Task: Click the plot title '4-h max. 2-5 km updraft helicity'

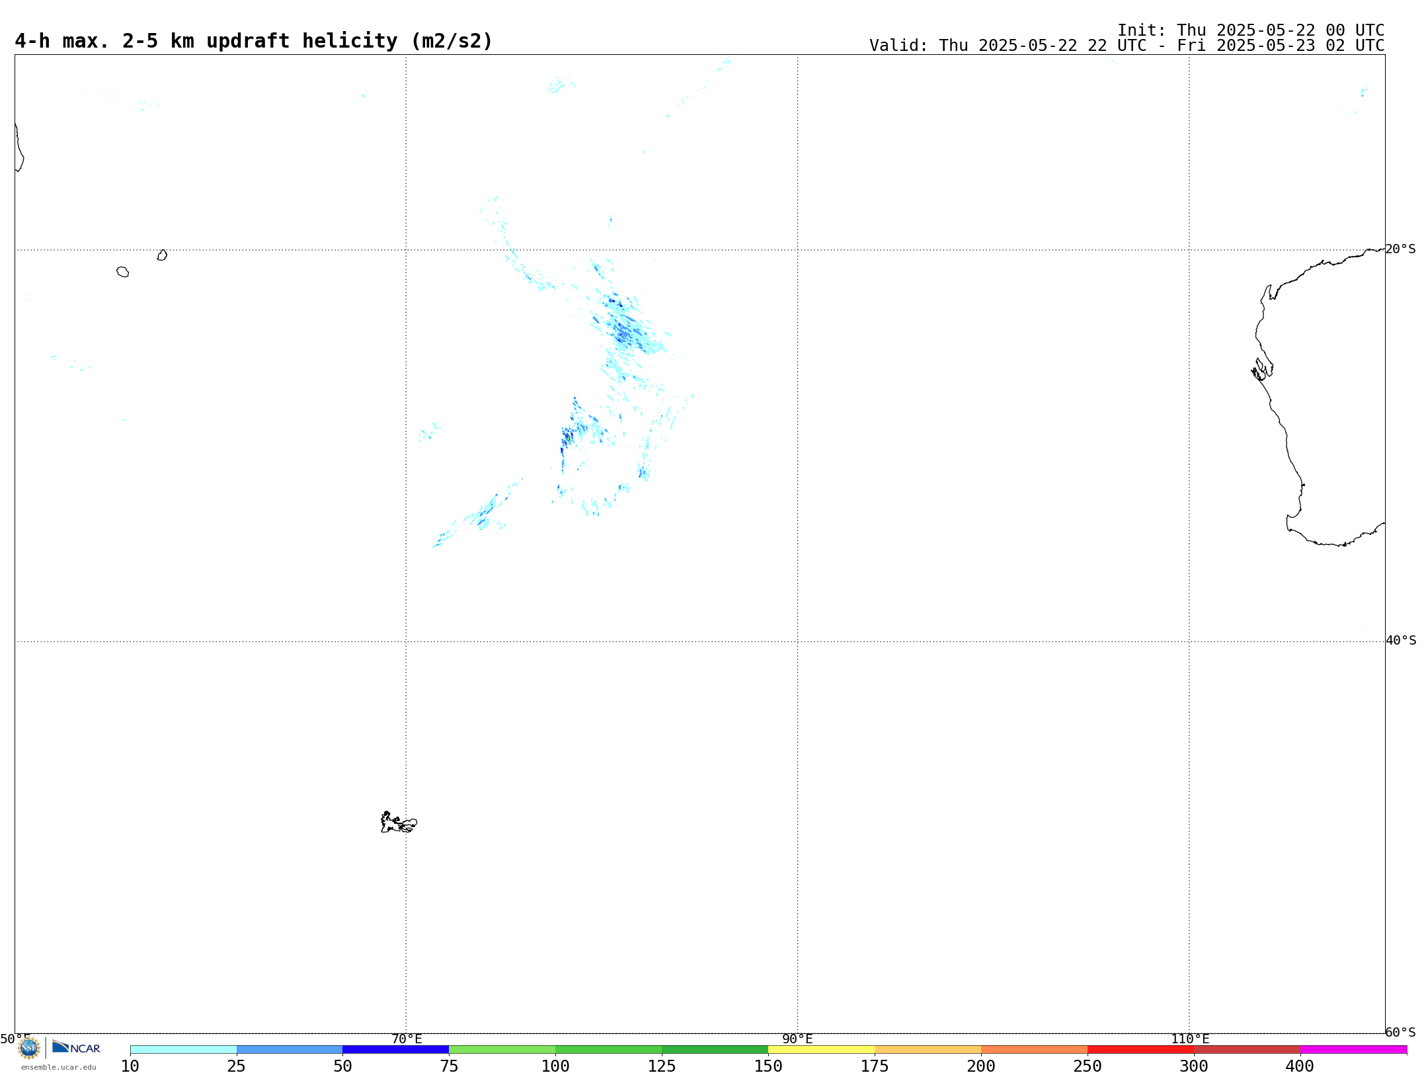Action: point(254,41)
